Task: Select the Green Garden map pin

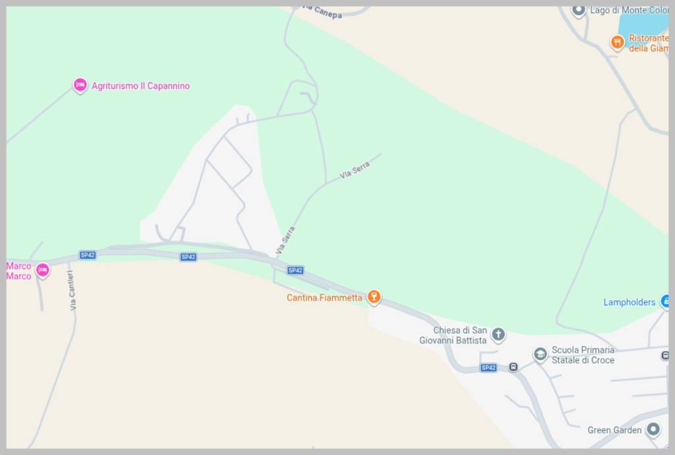Action: [653, 429]
